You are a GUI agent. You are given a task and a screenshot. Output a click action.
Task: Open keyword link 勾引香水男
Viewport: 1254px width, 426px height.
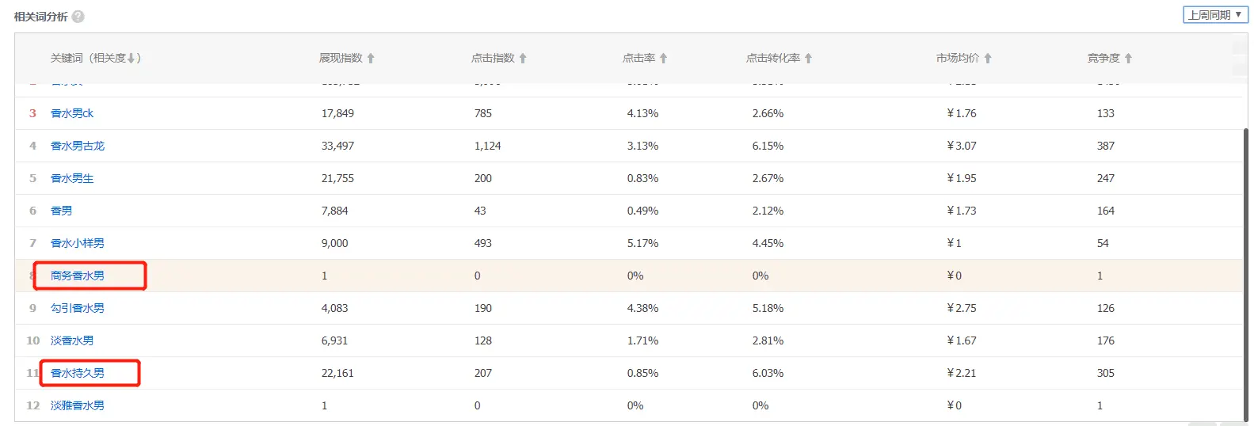(78, 308)
